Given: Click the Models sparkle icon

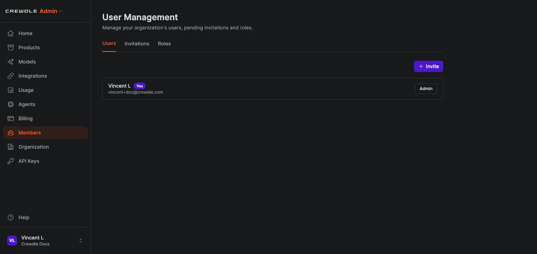Looking at the screenshot, I should pyautogui.click(x=11, y=62).
